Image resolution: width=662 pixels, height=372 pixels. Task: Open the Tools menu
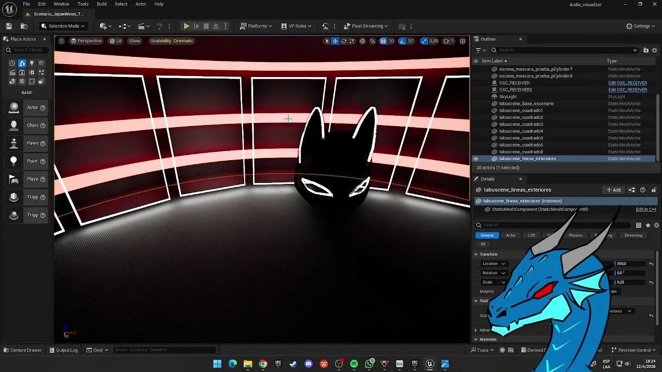tap(83, 4)
